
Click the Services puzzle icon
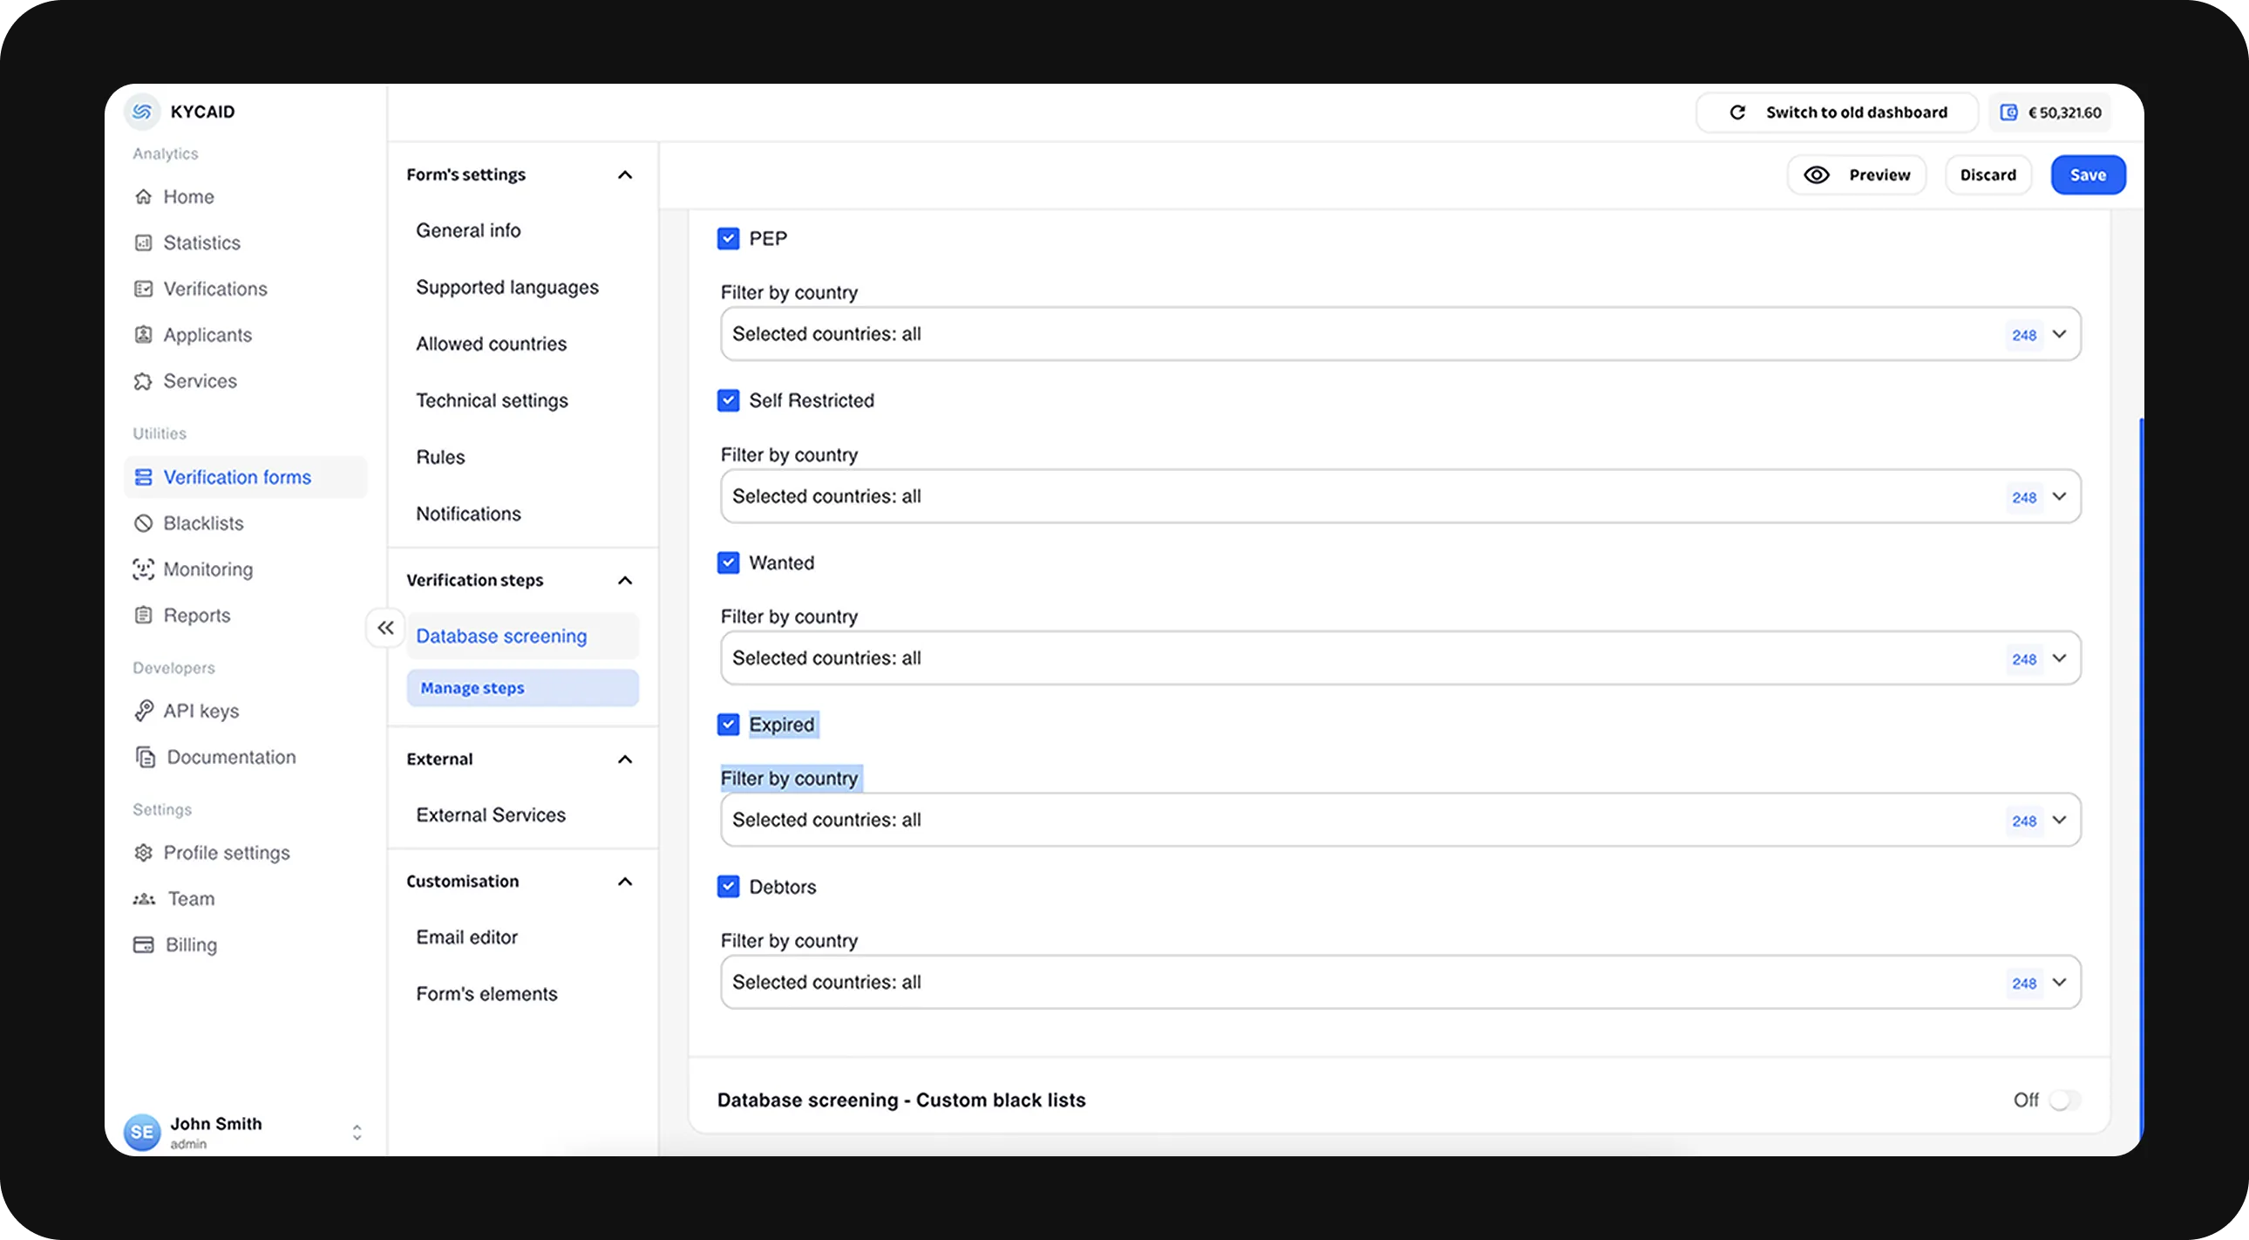tap(143, 382)
